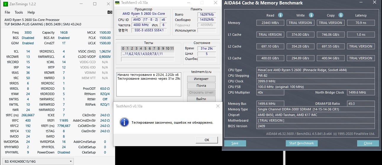Image resolution: width=382 pixels, height=165 pixels.
Task: Open the Help menu in ZenTimings
Action: coord(31,12)
